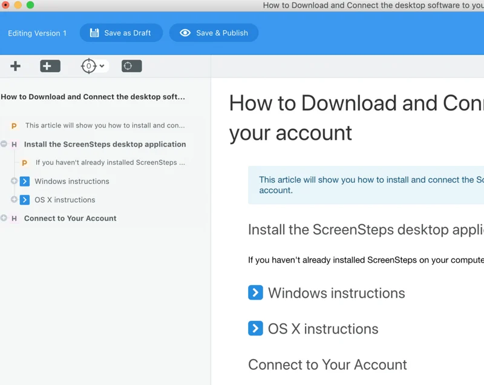Select the article title in the outline sidebar
Screen dimensions: 484x385
click(x=93, y=97)
